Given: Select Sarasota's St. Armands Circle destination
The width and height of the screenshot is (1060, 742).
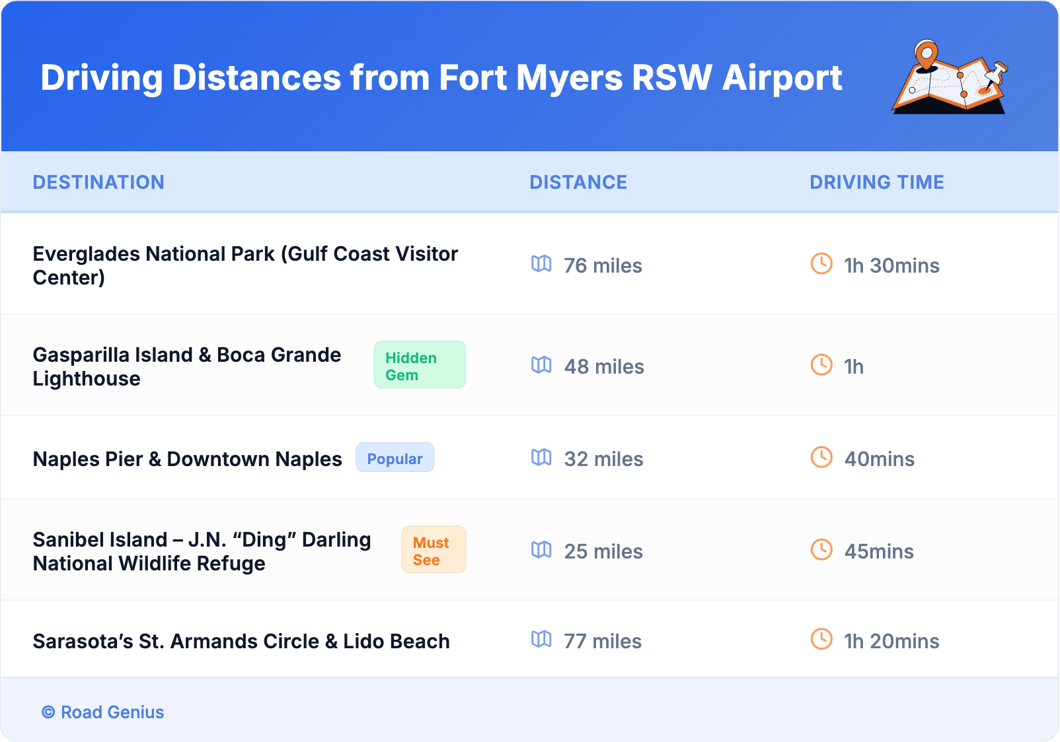Looking at the screenshot, I should 241,641.
